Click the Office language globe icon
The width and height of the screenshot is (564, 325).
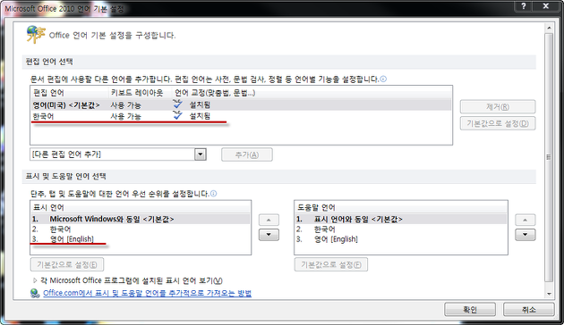tap(36, 35)
